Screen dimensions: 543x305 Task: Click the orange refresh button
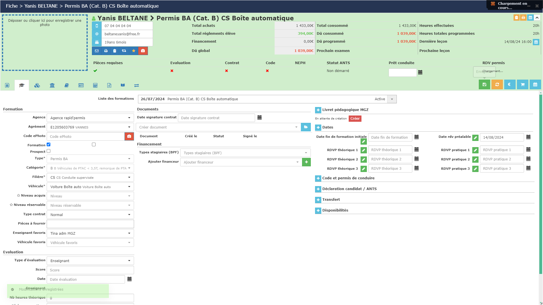497,84
